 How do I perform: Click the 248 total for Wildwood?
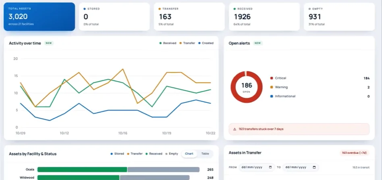(210, 178)
